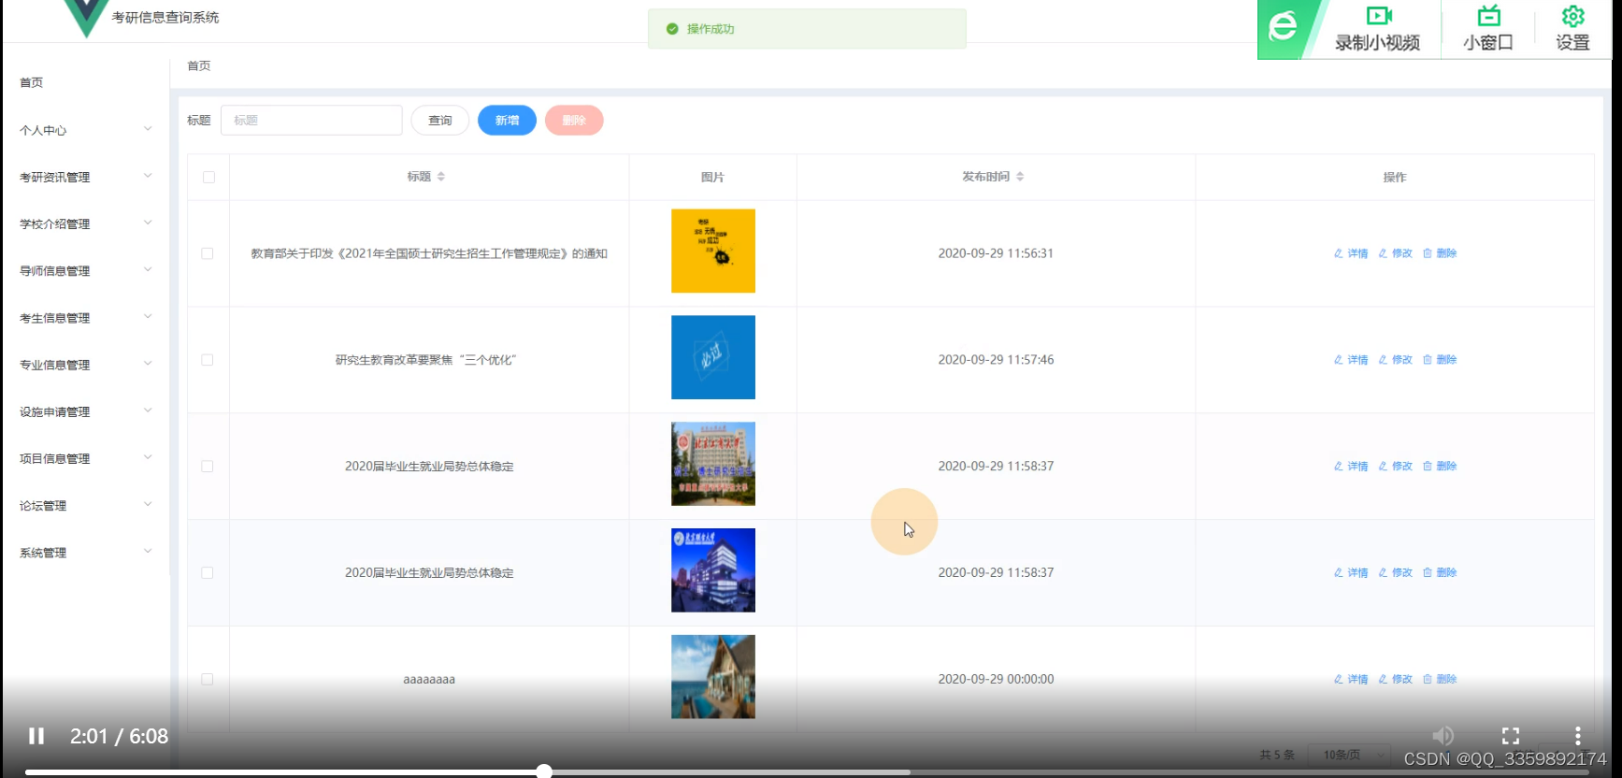Click 删除 on row with blue night building

(1440, 573)
